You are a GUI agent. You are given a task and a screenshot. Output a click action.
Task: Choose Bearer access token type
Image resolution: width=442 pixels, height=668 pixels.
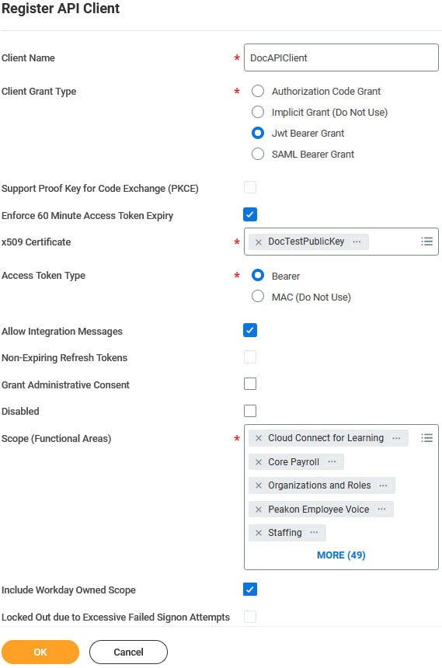click(258, 275)
